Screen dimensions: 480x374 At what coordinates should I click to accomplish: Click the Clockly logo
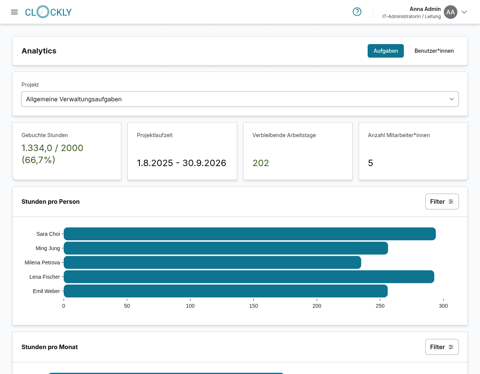point(48,12)
